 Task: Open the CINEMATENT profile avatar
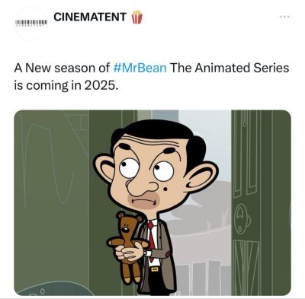coord(31,24)
